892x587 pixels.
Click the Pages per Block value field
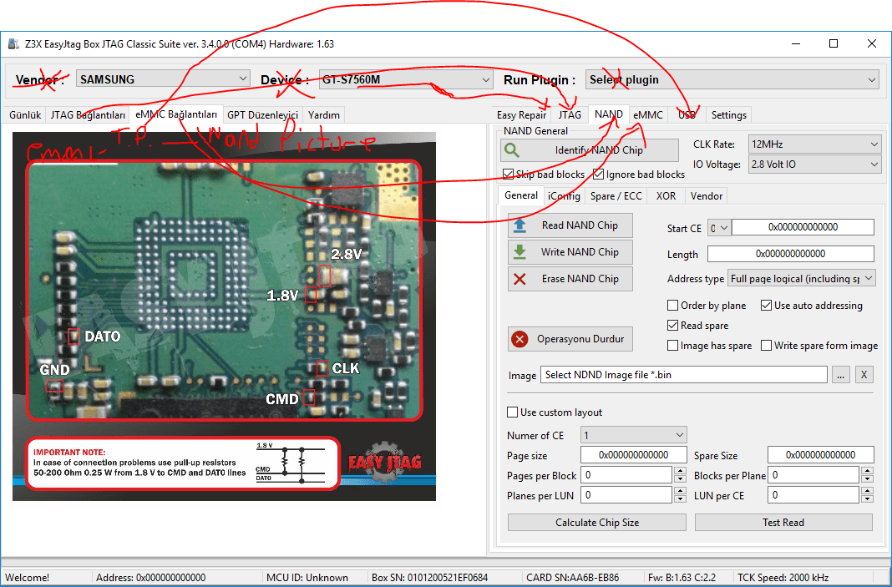[x=626, y=475]
